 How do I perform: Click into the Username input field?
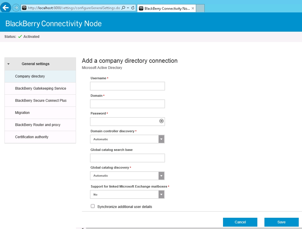point(127,86)
